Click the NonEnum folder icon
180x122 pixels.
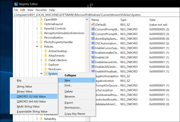pyautogui.click(x=46, y=69)
